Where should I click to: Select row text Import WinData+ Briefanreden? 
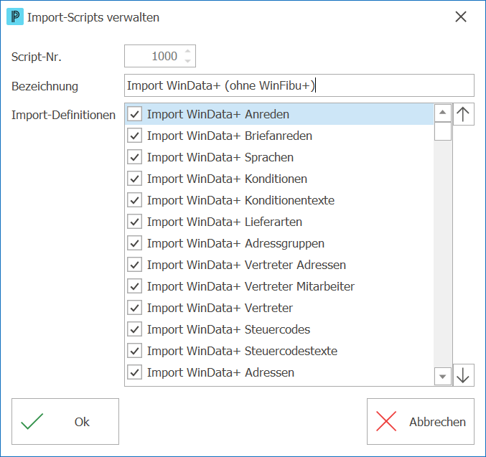tap(230, 136)
